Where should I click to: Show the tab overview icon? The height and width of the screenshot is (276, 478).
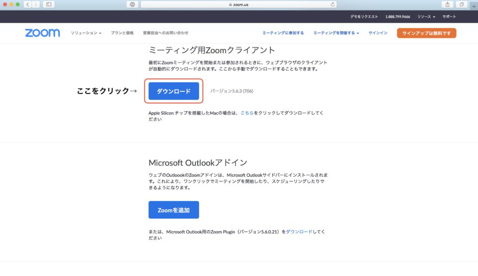462,4
